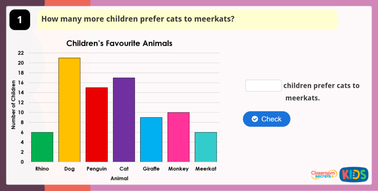Image resolution: width=378 pixels, height=191 pixels.
Task: Click the Classroom Secrets logo
Action: tap(324, 174)
